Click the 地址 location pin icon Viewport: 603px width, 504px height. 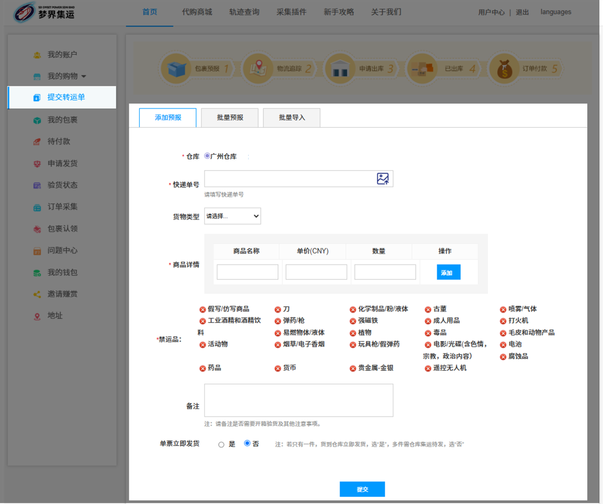point(37,316)
